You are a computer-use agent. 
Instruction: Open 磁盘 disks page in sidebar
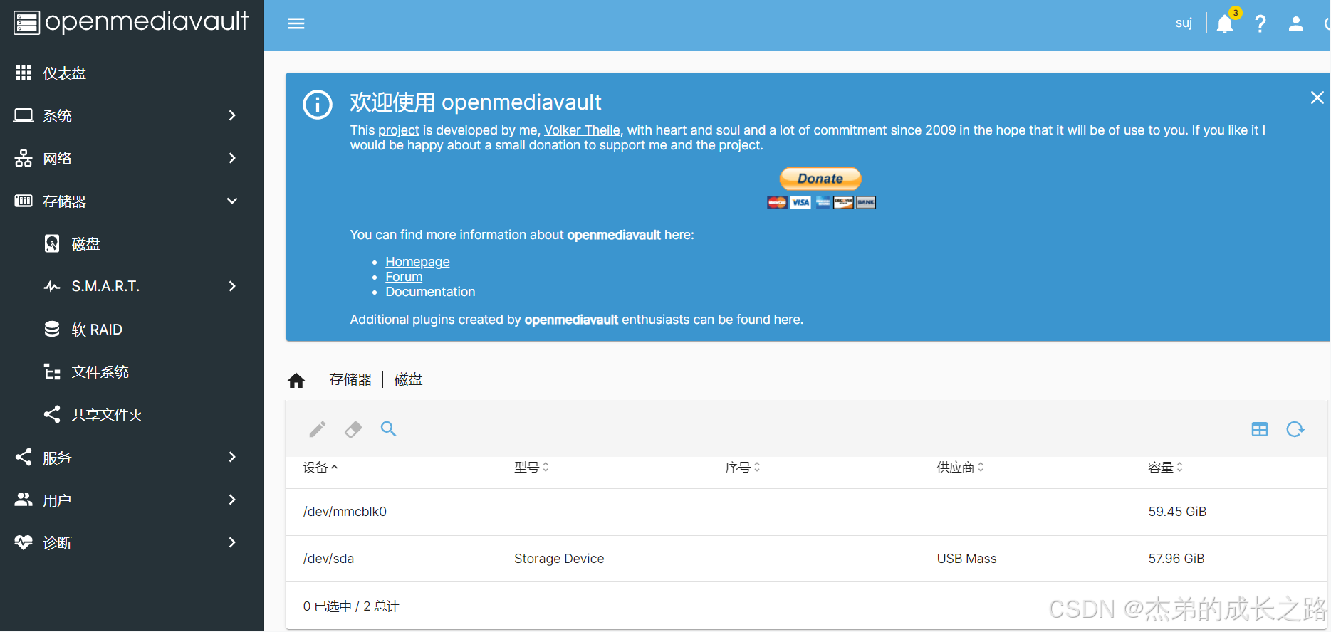coord(132,243)
